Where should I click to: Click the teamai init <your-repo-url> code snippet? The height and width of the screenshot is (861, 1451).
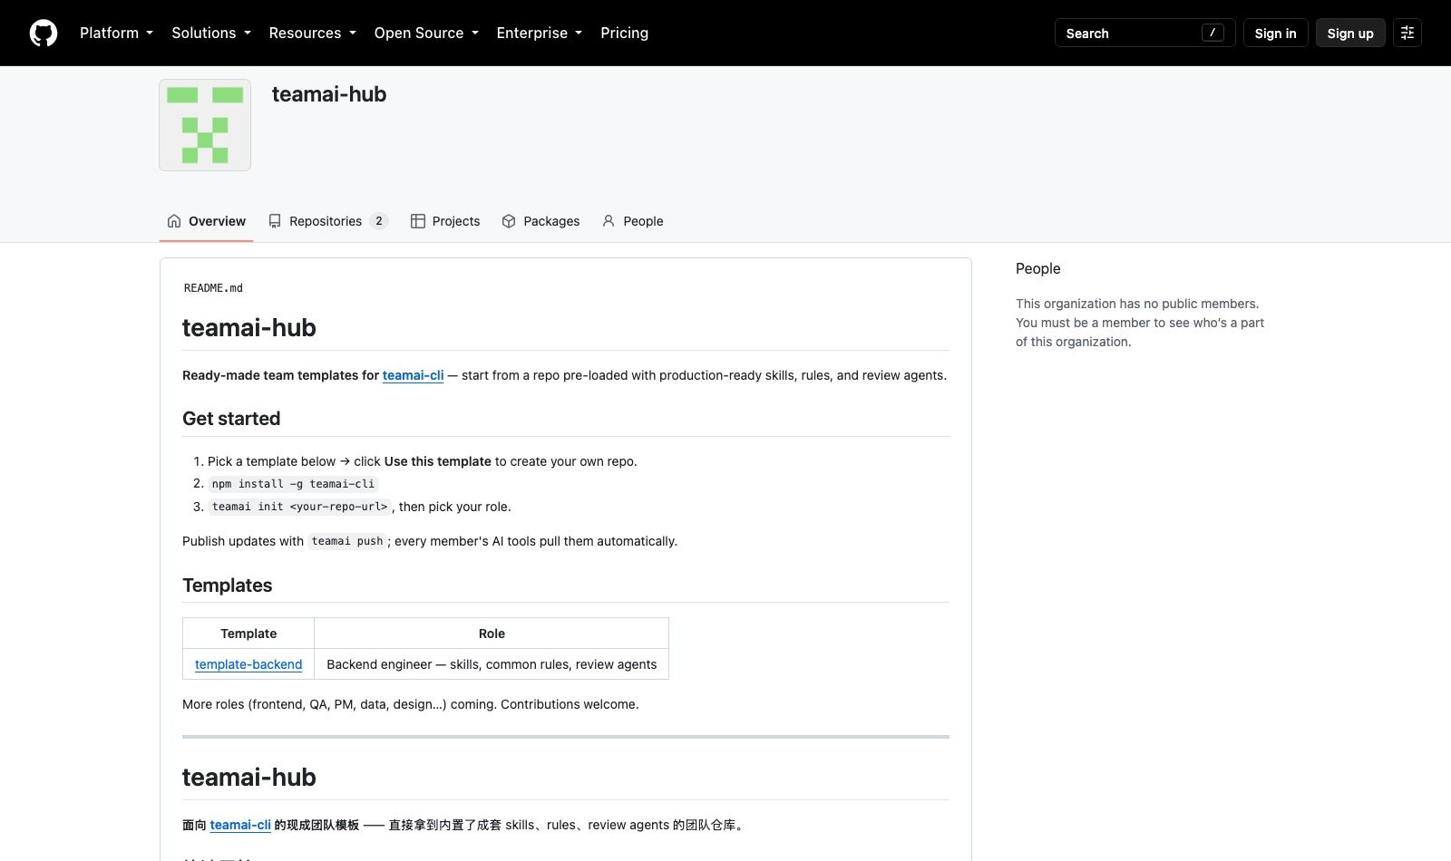299,507
